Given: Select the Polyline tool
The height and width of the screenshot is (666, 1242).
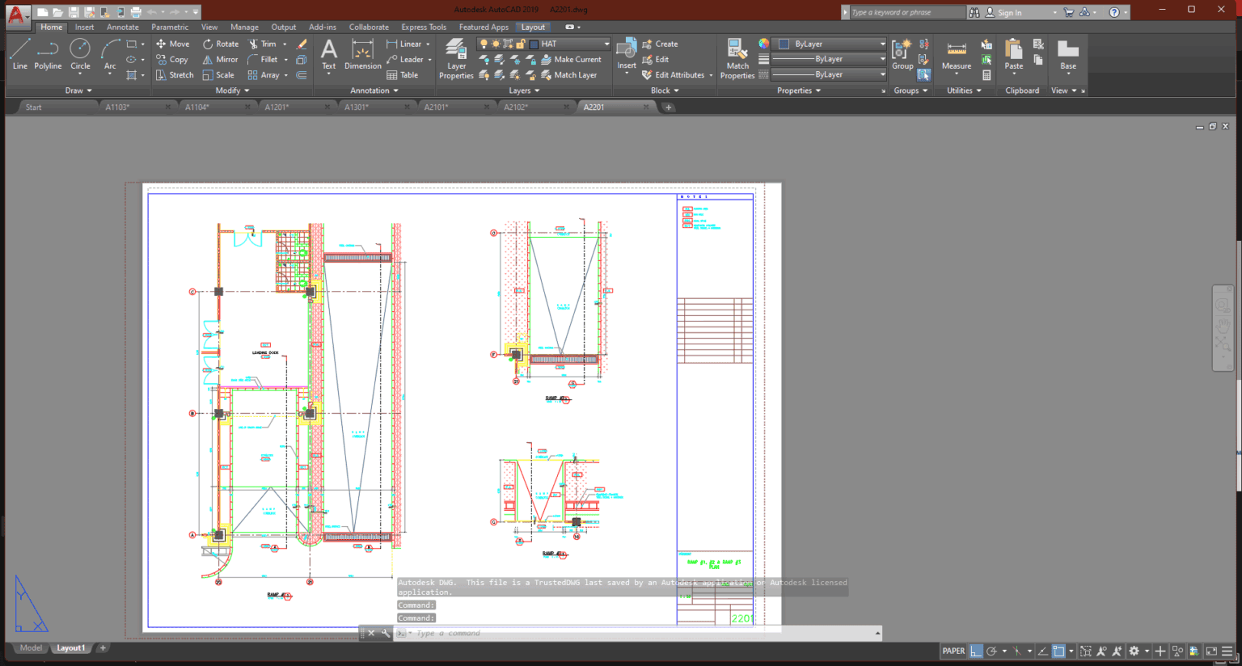Looking at the screenshot, I should [48, 55].
